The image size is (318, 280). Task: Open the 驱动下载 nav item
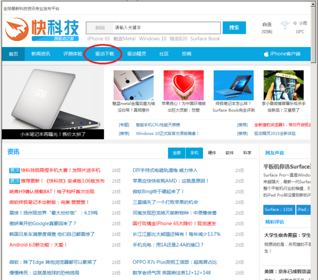(x=105, y=54)
